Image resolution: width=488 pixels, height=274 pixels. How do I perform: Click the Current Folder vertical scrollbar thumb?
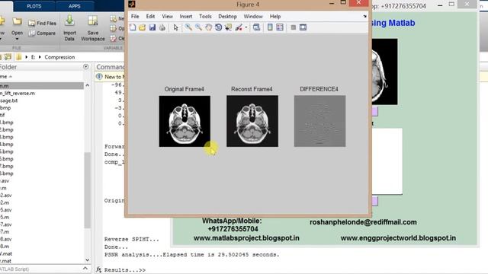tap(88, 190)
